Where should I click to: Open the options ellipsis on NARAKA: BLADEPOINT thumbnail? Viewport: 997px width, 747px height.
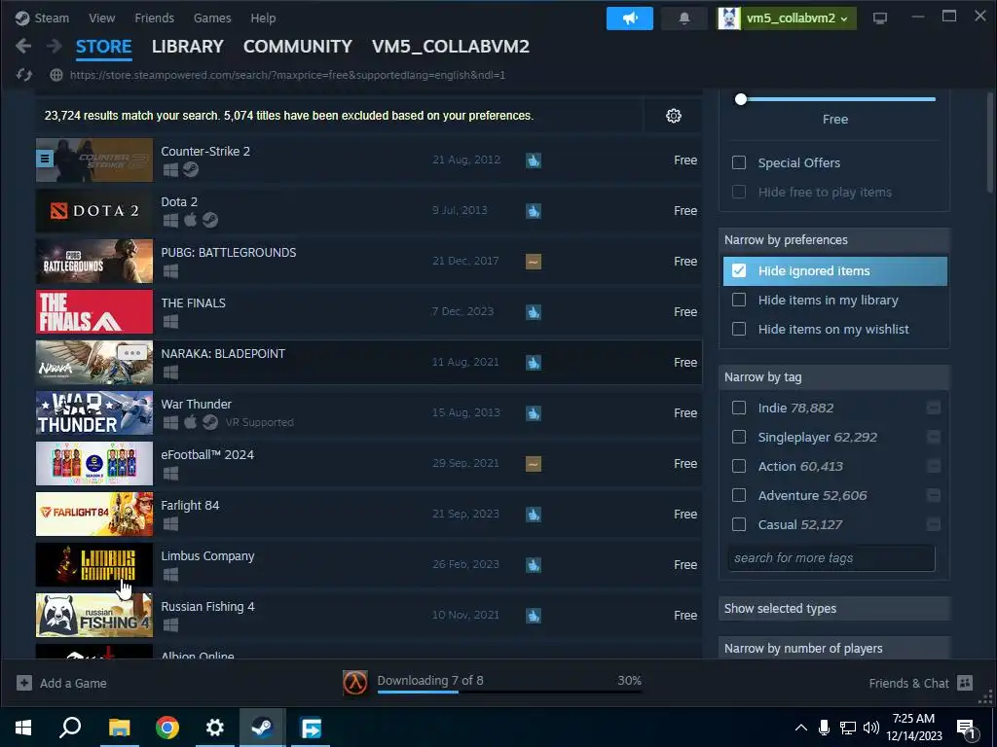pos(131,352)
